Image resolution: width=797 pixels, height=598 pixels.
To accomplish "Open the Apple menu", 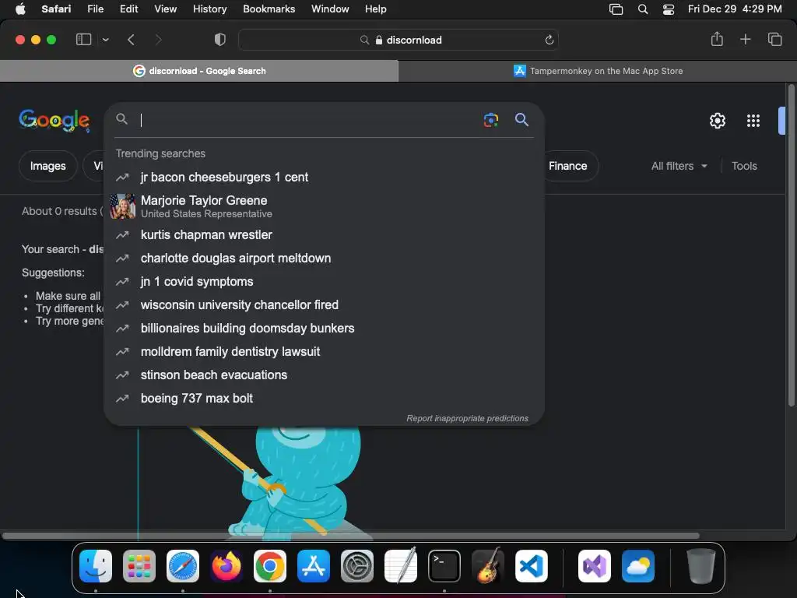I will click(x=19, y=9).
